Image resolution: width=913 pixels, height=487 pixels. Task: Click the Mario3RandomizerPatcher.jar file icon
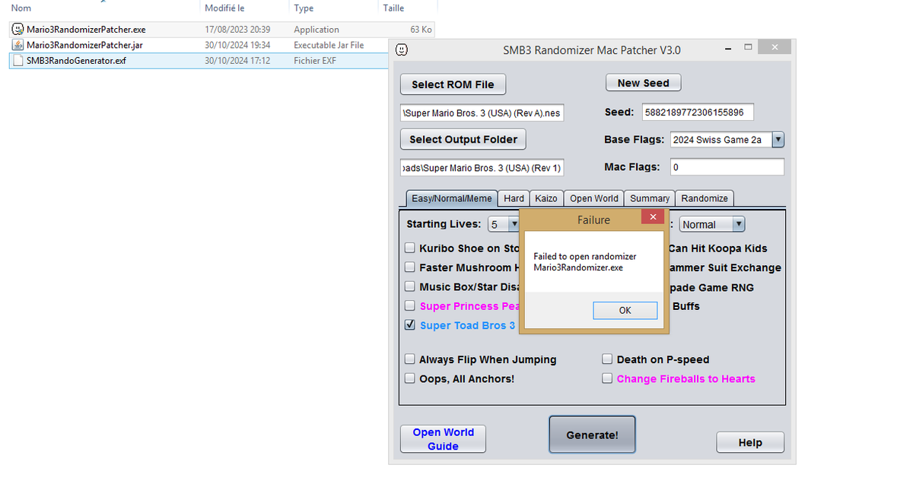[x=18, y=45]
